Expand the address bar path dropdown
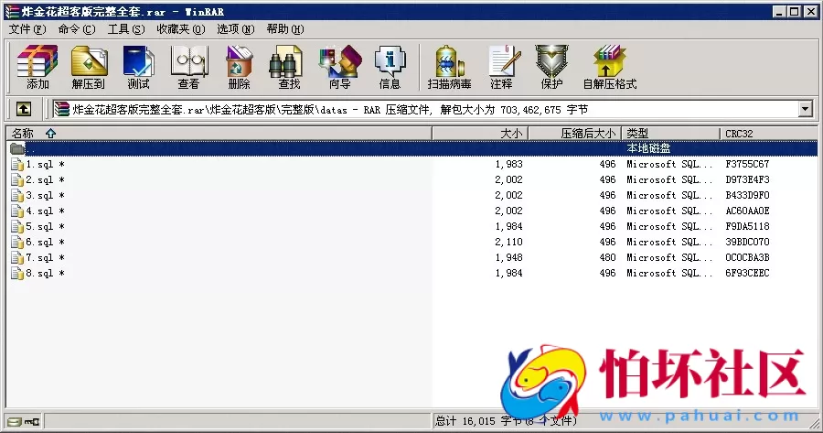Screen dimensions: 823x433 (805, 109)
